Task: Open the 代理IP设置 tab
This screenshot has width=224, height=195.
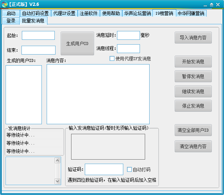Action: pyautogui.click(x=64, y=13)
